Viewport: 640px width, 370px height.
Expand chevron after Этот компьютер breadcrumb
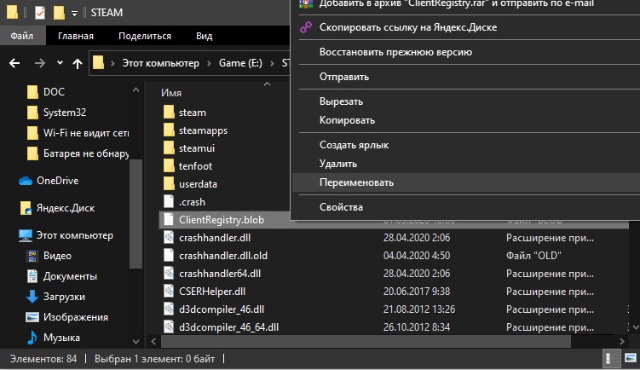209,63
